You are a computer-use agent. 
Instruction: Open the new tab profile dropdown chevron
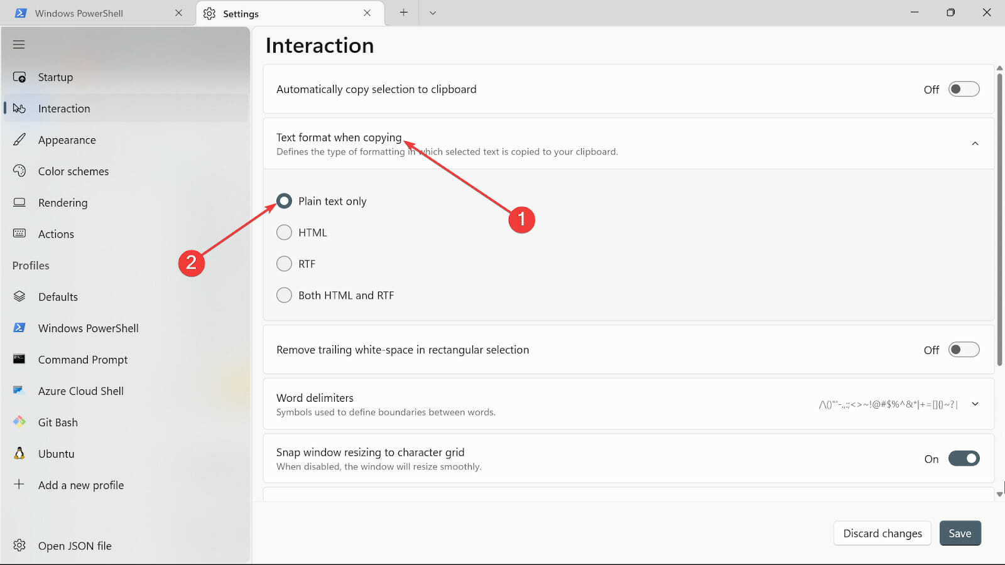click(x=433, y=13)
